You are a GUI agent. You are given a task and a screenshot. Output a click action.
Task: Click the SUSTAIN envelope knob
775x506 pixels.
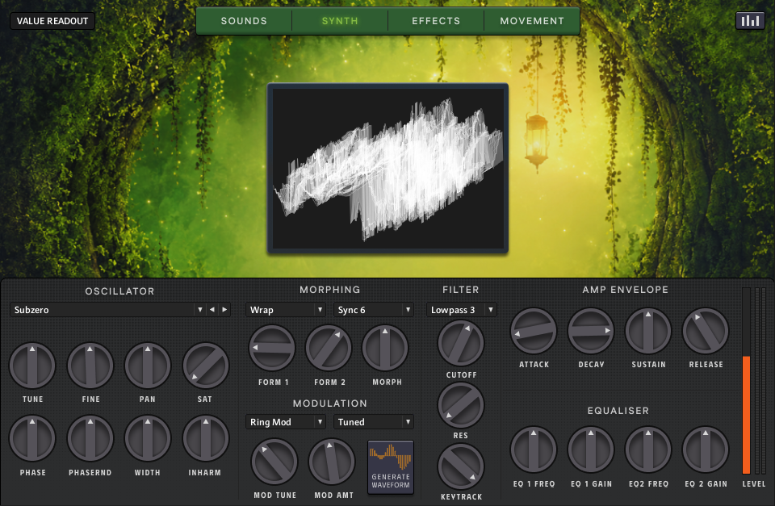648,331
